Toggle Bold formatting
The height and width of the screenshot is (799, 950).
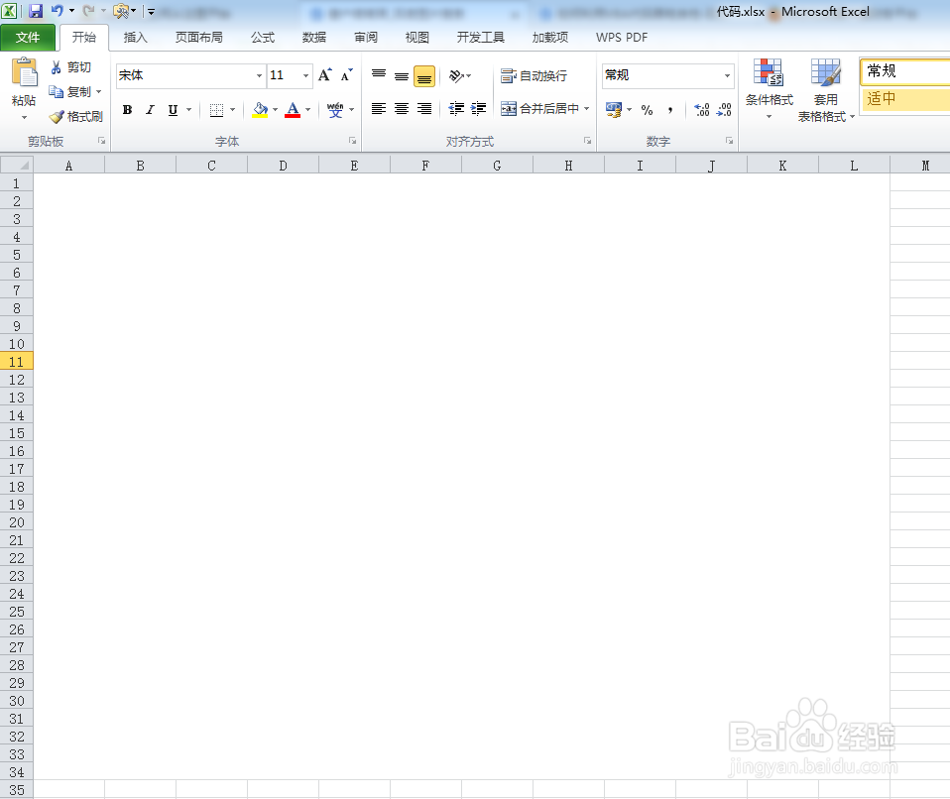pos(127,110)
